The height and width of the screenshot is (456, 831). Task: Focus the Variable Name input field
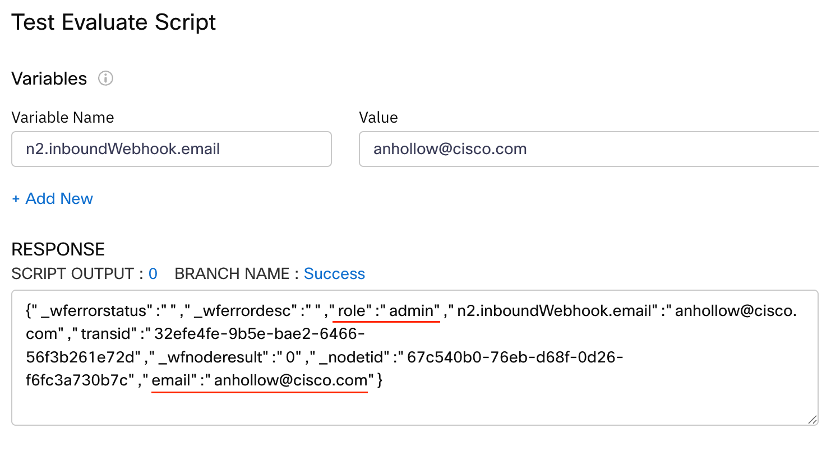click(x=171, y=149)
